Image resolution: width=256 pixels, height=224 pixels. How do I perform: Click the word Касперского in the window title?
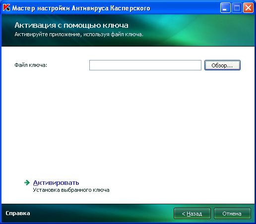click(x=130, y=8)
